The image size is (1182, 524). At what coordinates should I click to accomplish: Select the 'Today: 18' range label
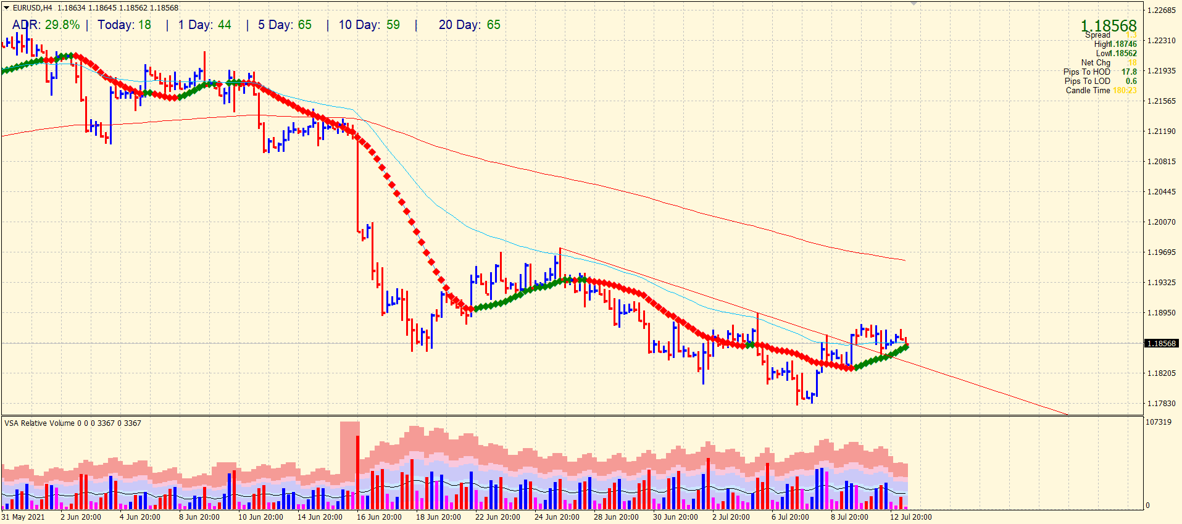pos(124,25)
